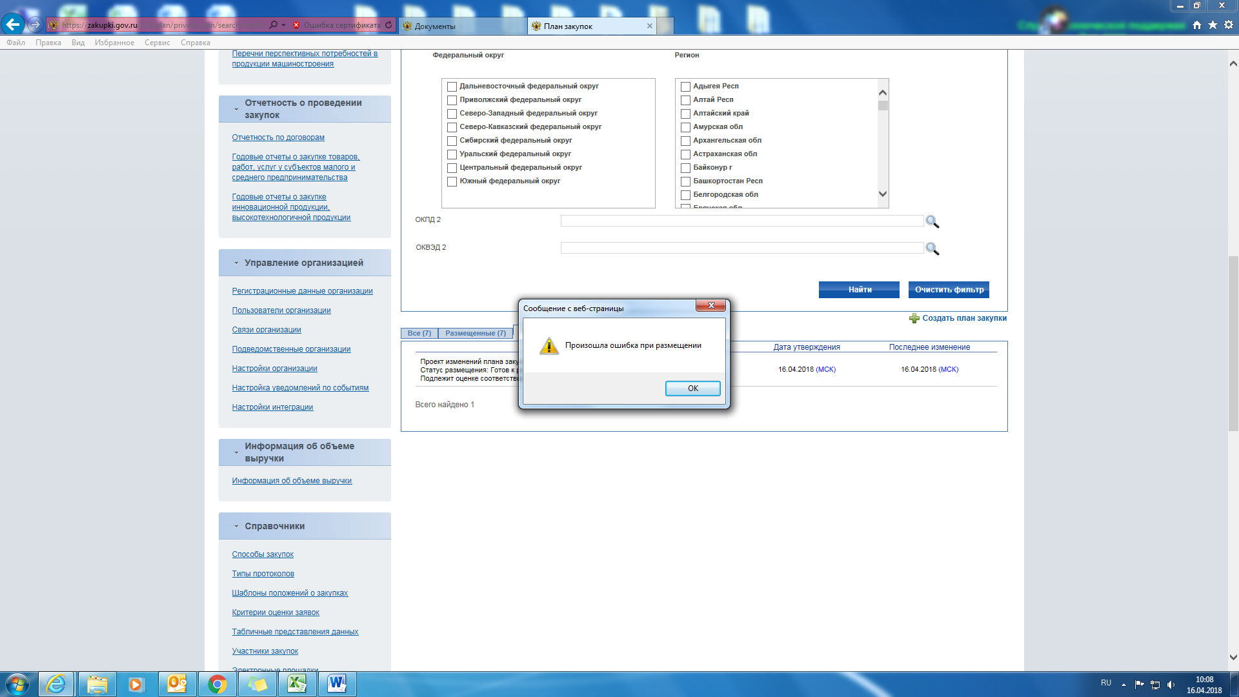Click the magnifier icon next to ОКВЭД 2

pyautogui.click(x=932, y=248)
